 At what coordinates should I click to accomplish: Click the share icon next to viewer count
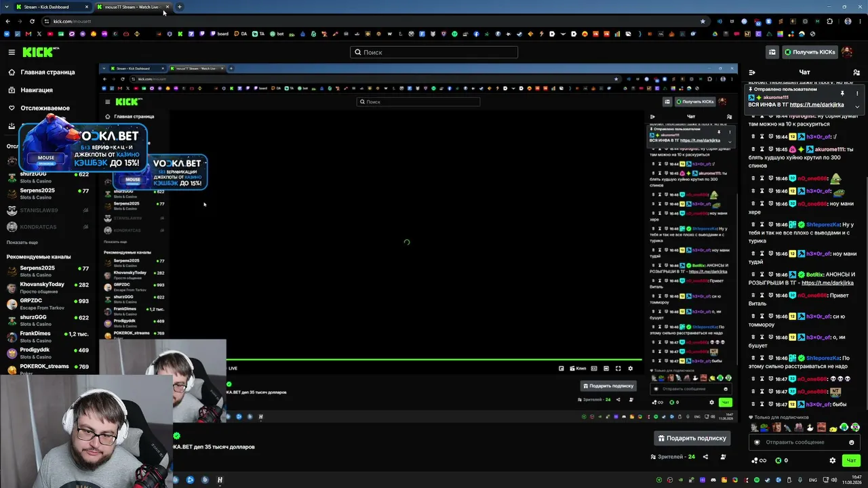pos(706,457)
